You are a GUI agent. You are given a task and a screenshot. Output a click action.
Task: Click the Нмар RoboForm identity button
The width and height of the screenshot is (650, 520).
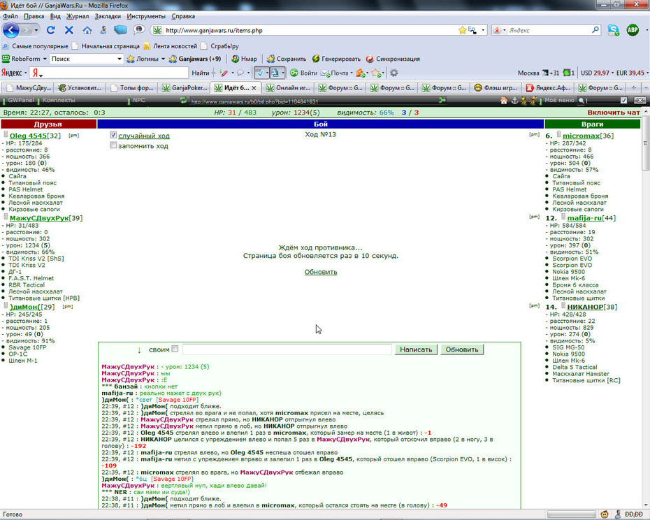[x=245, y=59]
